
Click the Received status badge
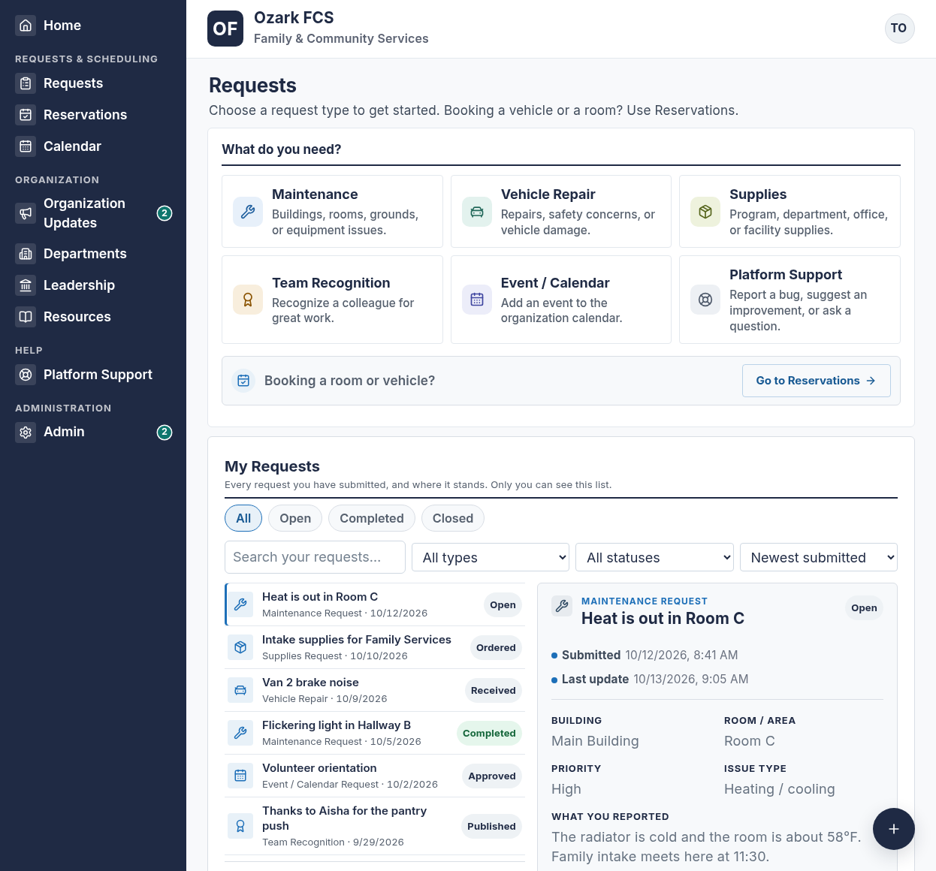coord(494,691)
